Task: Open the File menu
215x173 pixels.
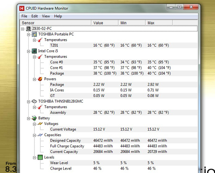Action: (24, 16)
